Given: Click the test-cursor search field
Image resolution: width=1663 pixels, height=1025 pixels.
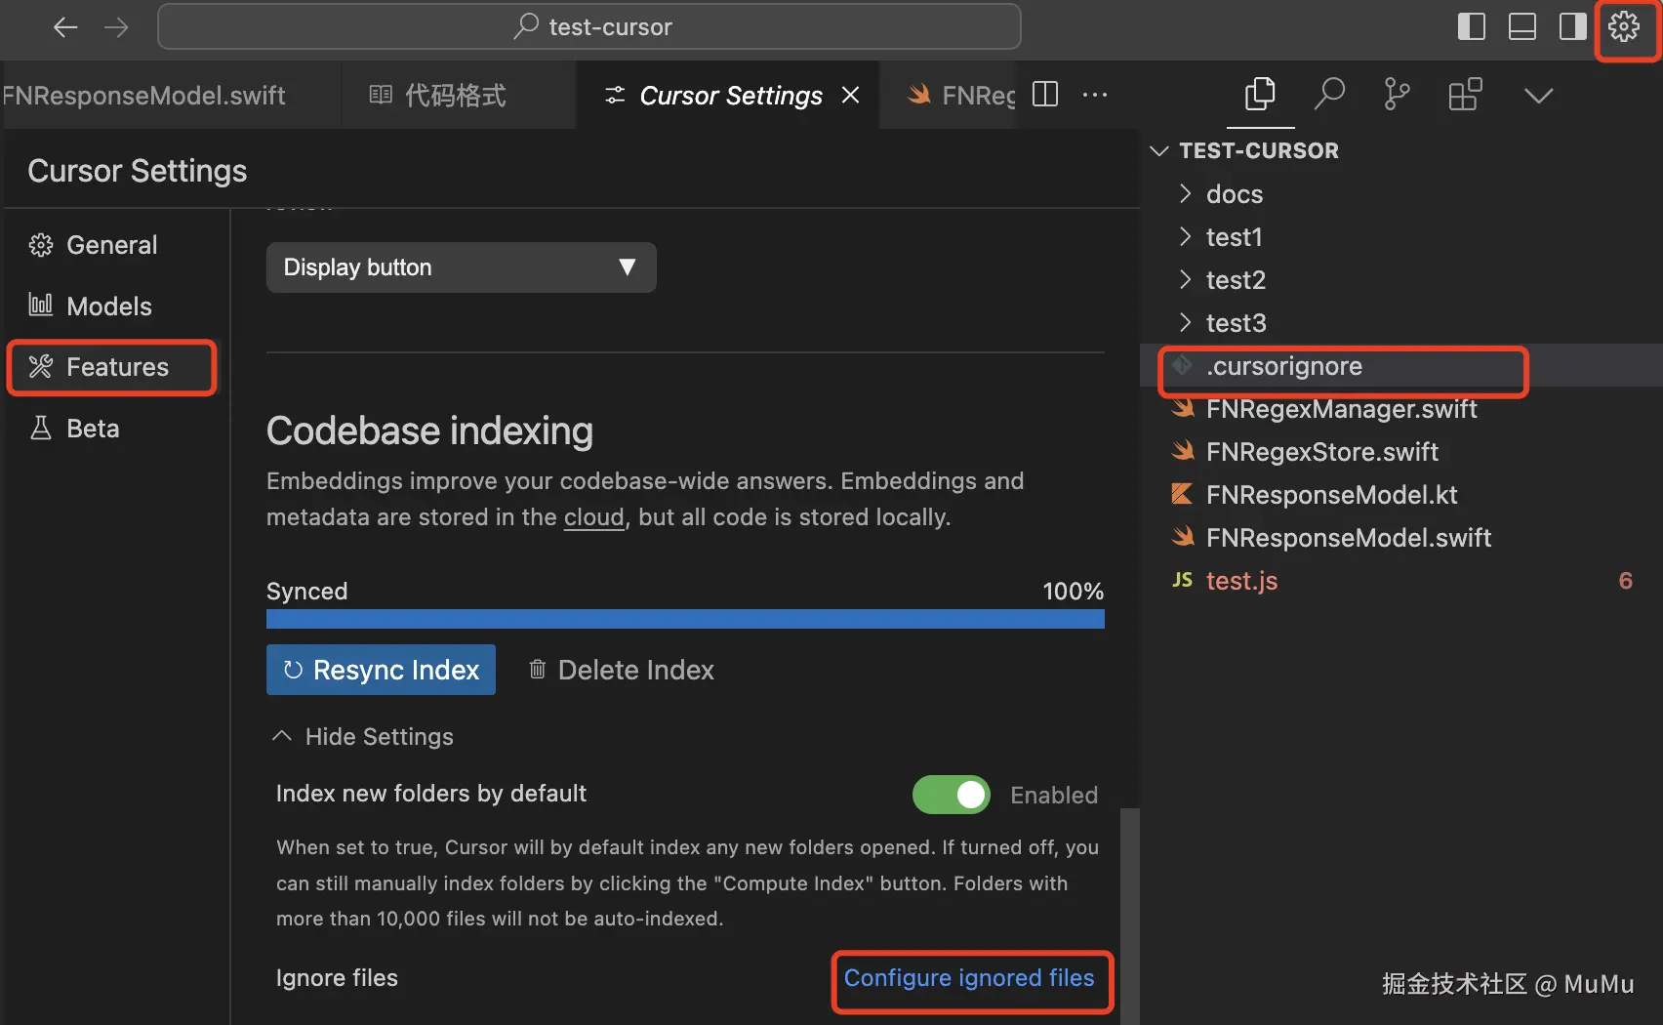Looking at the screenshot, I should click(589, 27).
